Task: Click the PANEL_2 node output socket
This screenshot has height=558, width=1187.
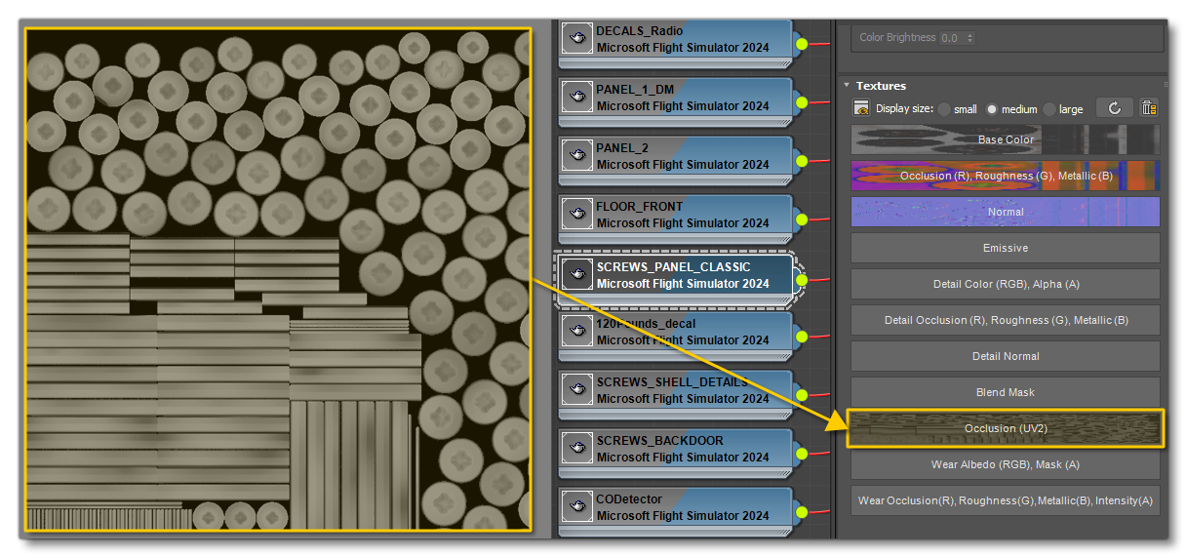Action: [x=802, y=161]
